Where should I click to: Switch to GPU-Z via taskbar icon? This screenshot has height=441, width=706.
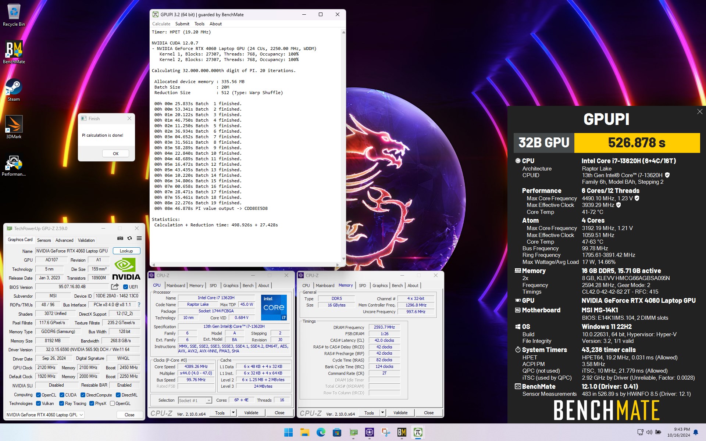point(353,433)
